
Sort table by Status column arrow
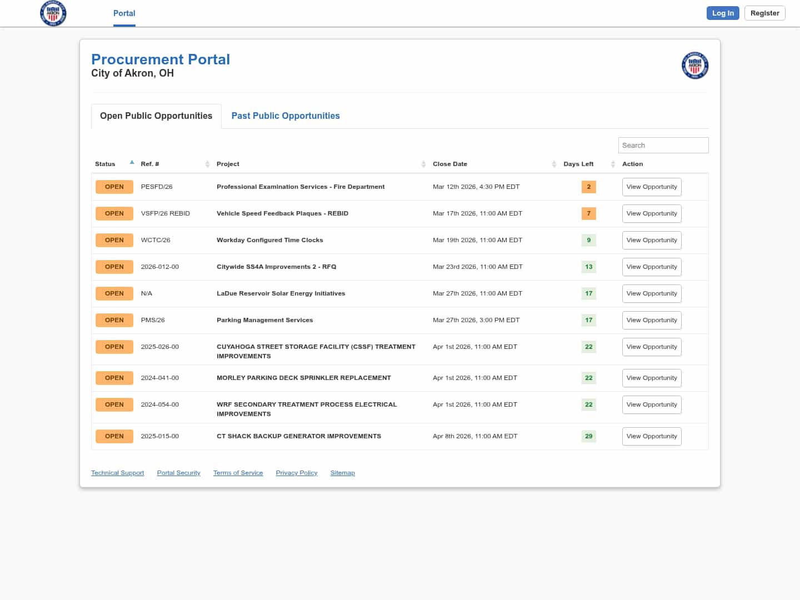pos(132,163)
